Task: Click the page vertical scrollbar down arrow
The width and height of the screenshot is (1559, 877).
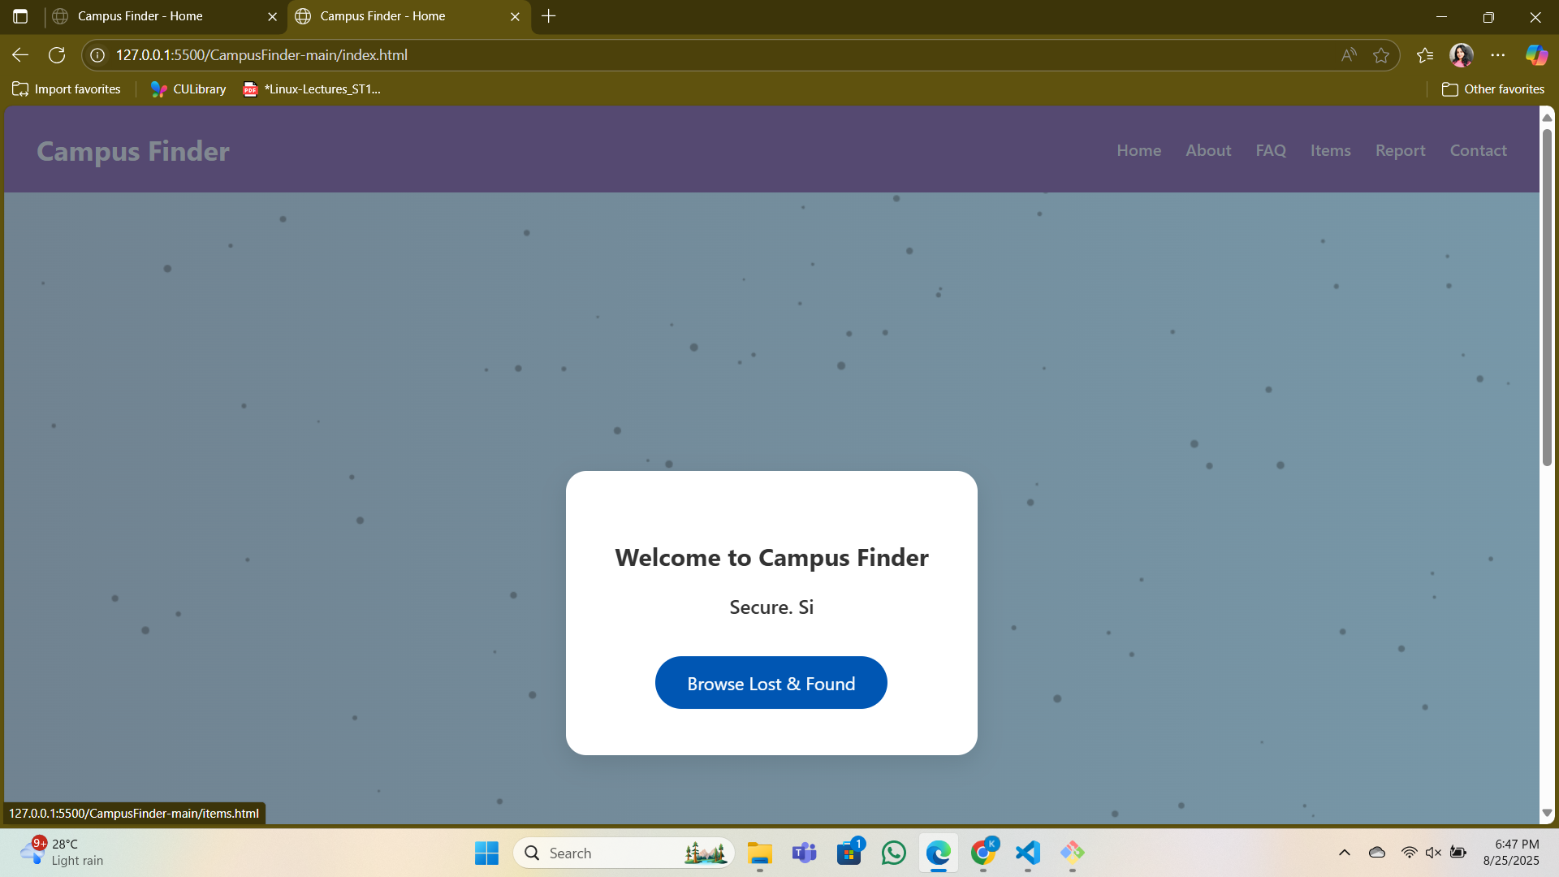Action: click(1547, 813)
